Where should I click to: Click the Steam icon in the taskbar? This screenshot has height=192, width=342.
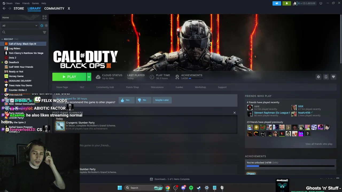coord(199,188)
